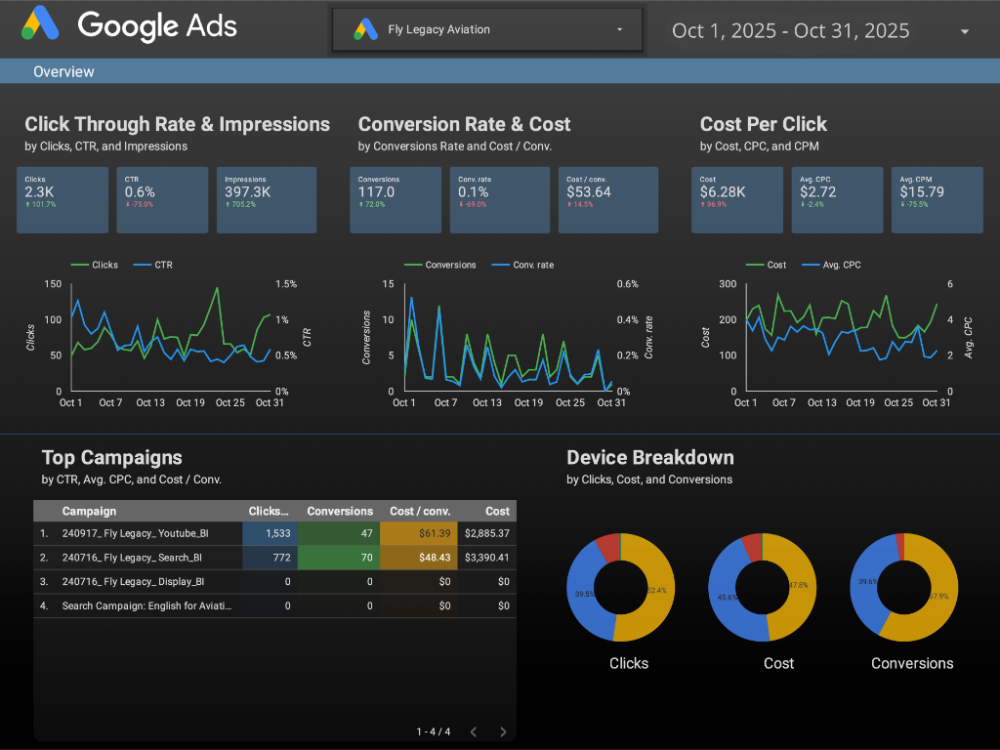Toggle the CTR legend item in first chart
This screenshot has width=1000, height=750.
pos(153,265)
